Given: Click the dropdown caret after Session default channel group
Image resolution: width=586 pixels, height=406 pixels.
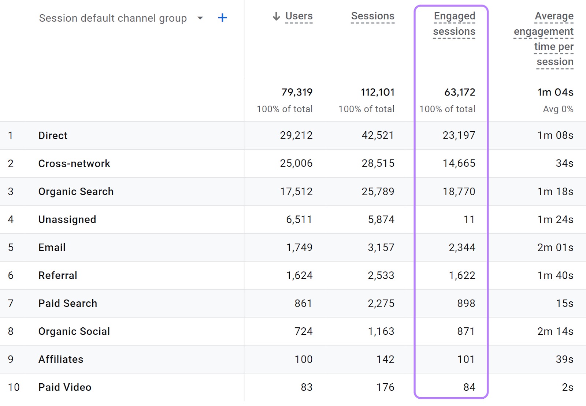Looking at the screenshot, I should [200, 19].
